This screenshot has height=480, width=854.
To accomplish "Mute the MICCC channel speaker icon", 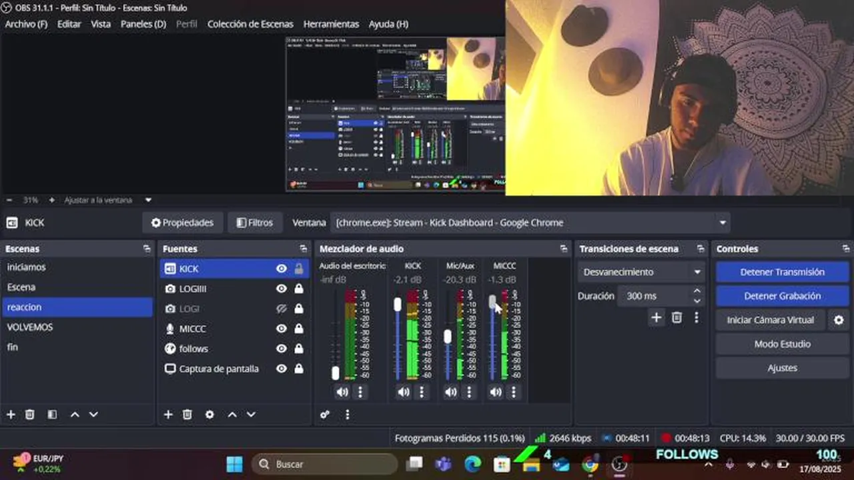I will click(496, 392).
